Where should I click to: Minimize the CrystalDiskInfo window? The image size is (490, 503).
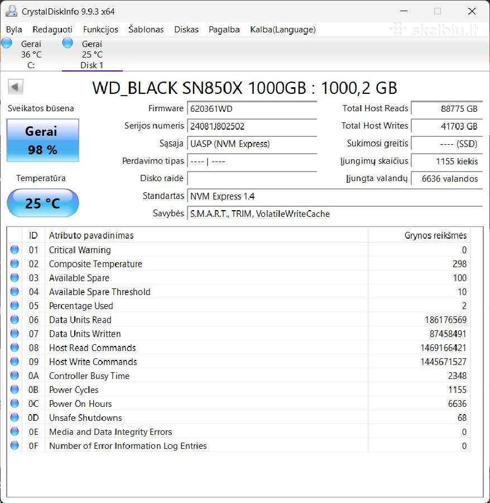404,11
